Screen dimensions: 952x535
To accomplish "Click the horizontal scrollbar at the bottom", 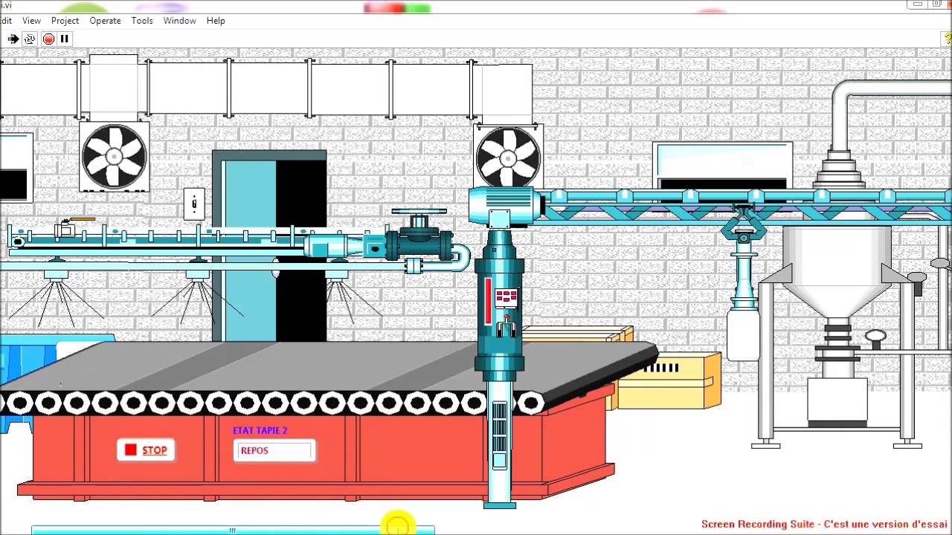I will click(x=233, y=530).
